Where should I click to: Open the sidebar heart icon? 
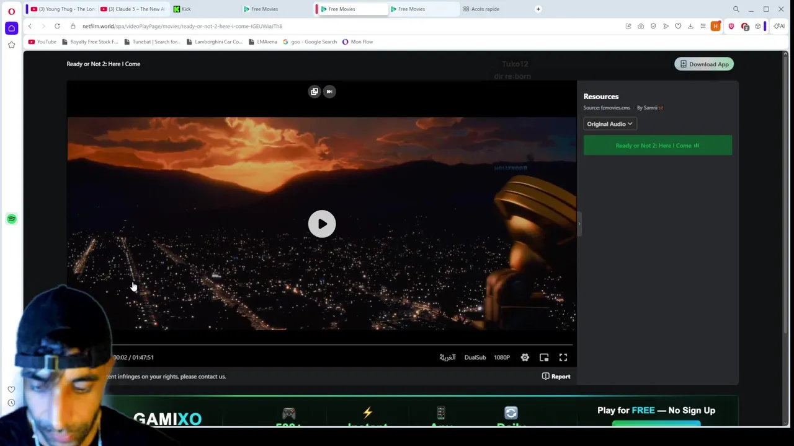(x=11, y=390)
